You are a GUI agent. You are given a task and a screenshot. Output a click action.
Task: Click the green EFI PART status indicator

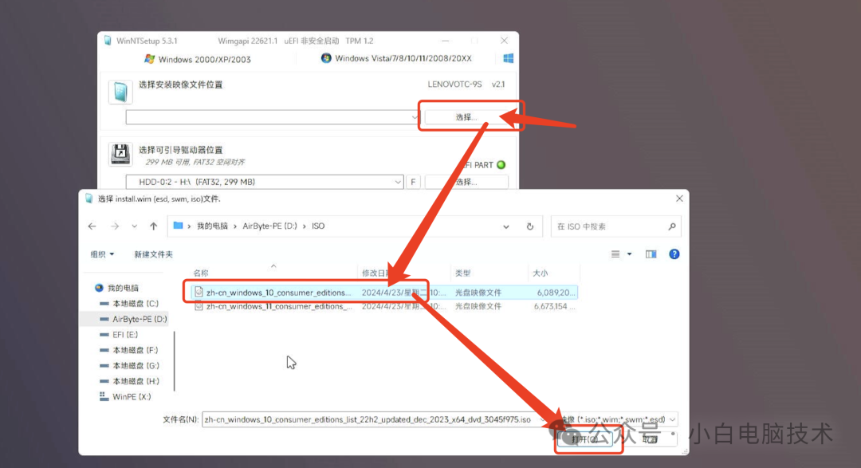501,165
